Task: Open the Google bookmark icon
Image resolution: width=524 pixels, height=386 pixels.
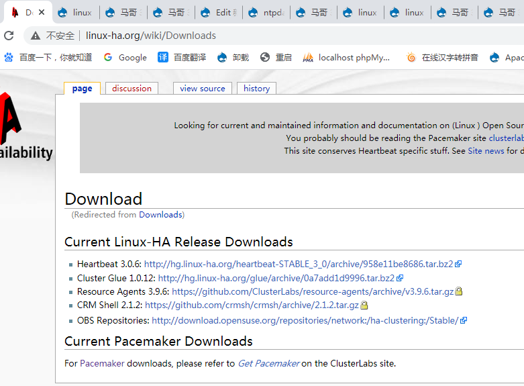Action: (x=108, y=58)
